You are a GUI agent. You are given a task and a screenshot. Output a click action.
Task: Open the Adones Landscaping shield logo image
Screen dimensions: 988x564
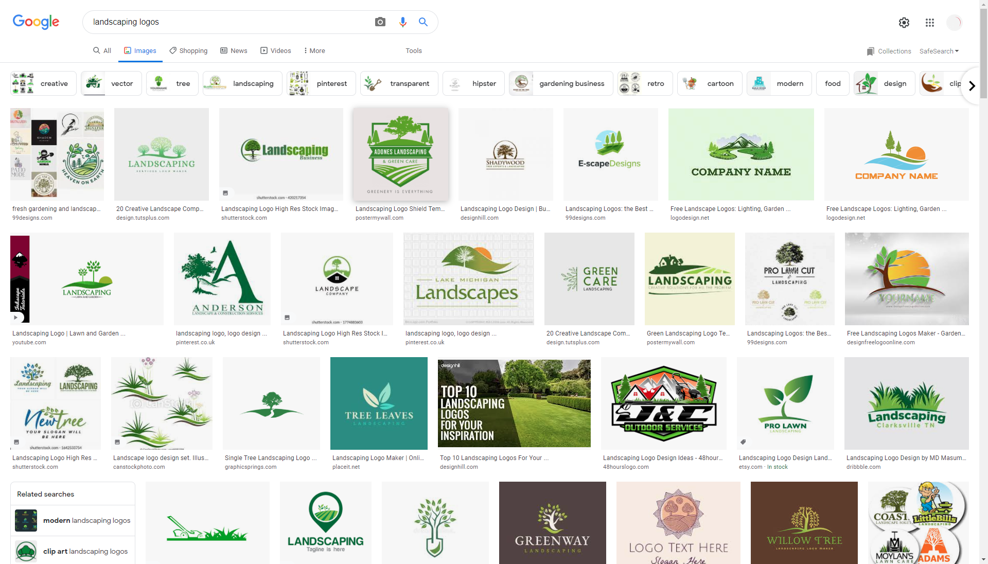pyautogui.click(x=400, y=154)
